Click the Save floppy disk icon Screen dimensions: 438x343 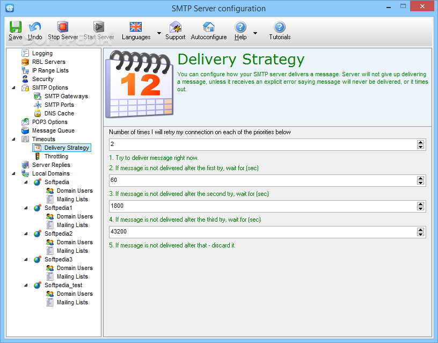(x=16, y=27)
